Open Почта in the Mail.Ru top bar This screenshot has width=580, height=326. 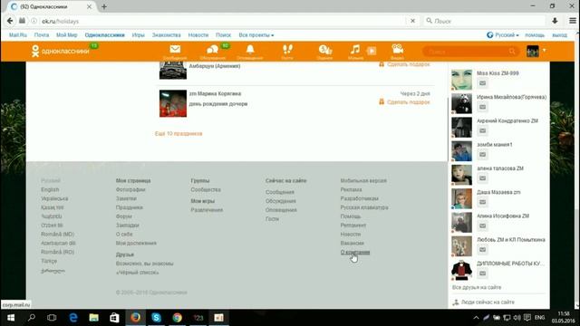[42, 35]
